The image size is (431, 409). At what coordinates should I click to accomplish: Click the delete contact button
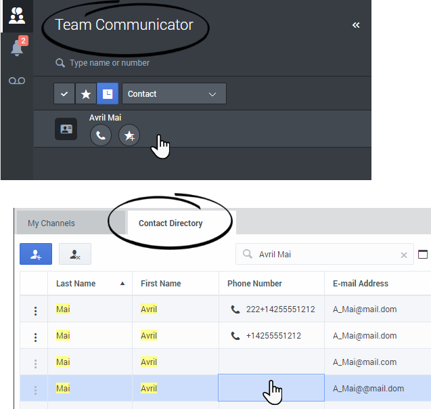coord(75,254)
